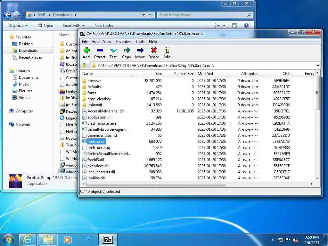The height and width of the screenshot is (246, 328).
Task: Open the Organize dropdown menu
Action: 18,26
